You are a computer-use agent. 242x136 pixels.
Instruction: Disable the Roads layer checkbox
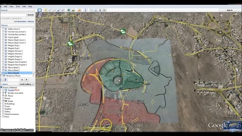click(3, 101)
